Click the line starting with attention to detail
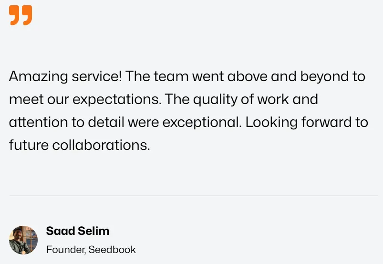Image resolution: width=383 pixels, height=264 pixels. pos(188,123)
